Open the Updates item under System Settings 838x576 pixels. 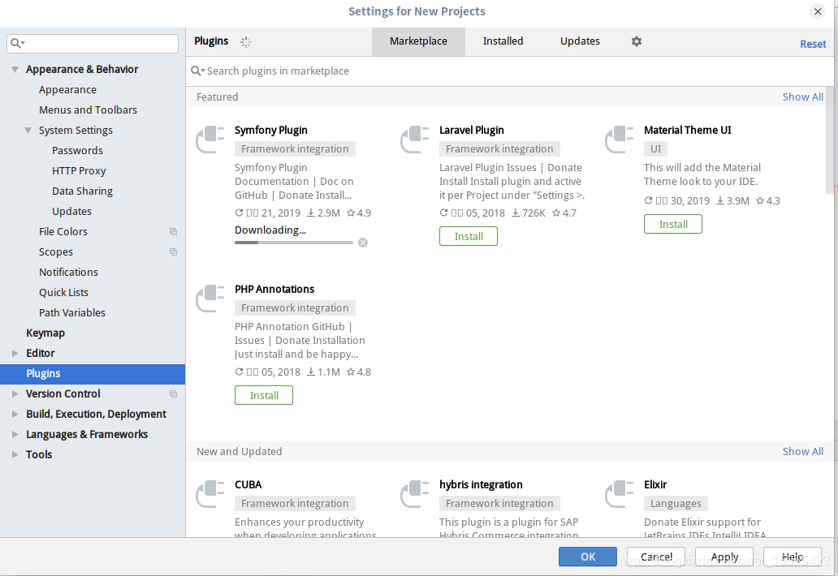click(71, 212)
